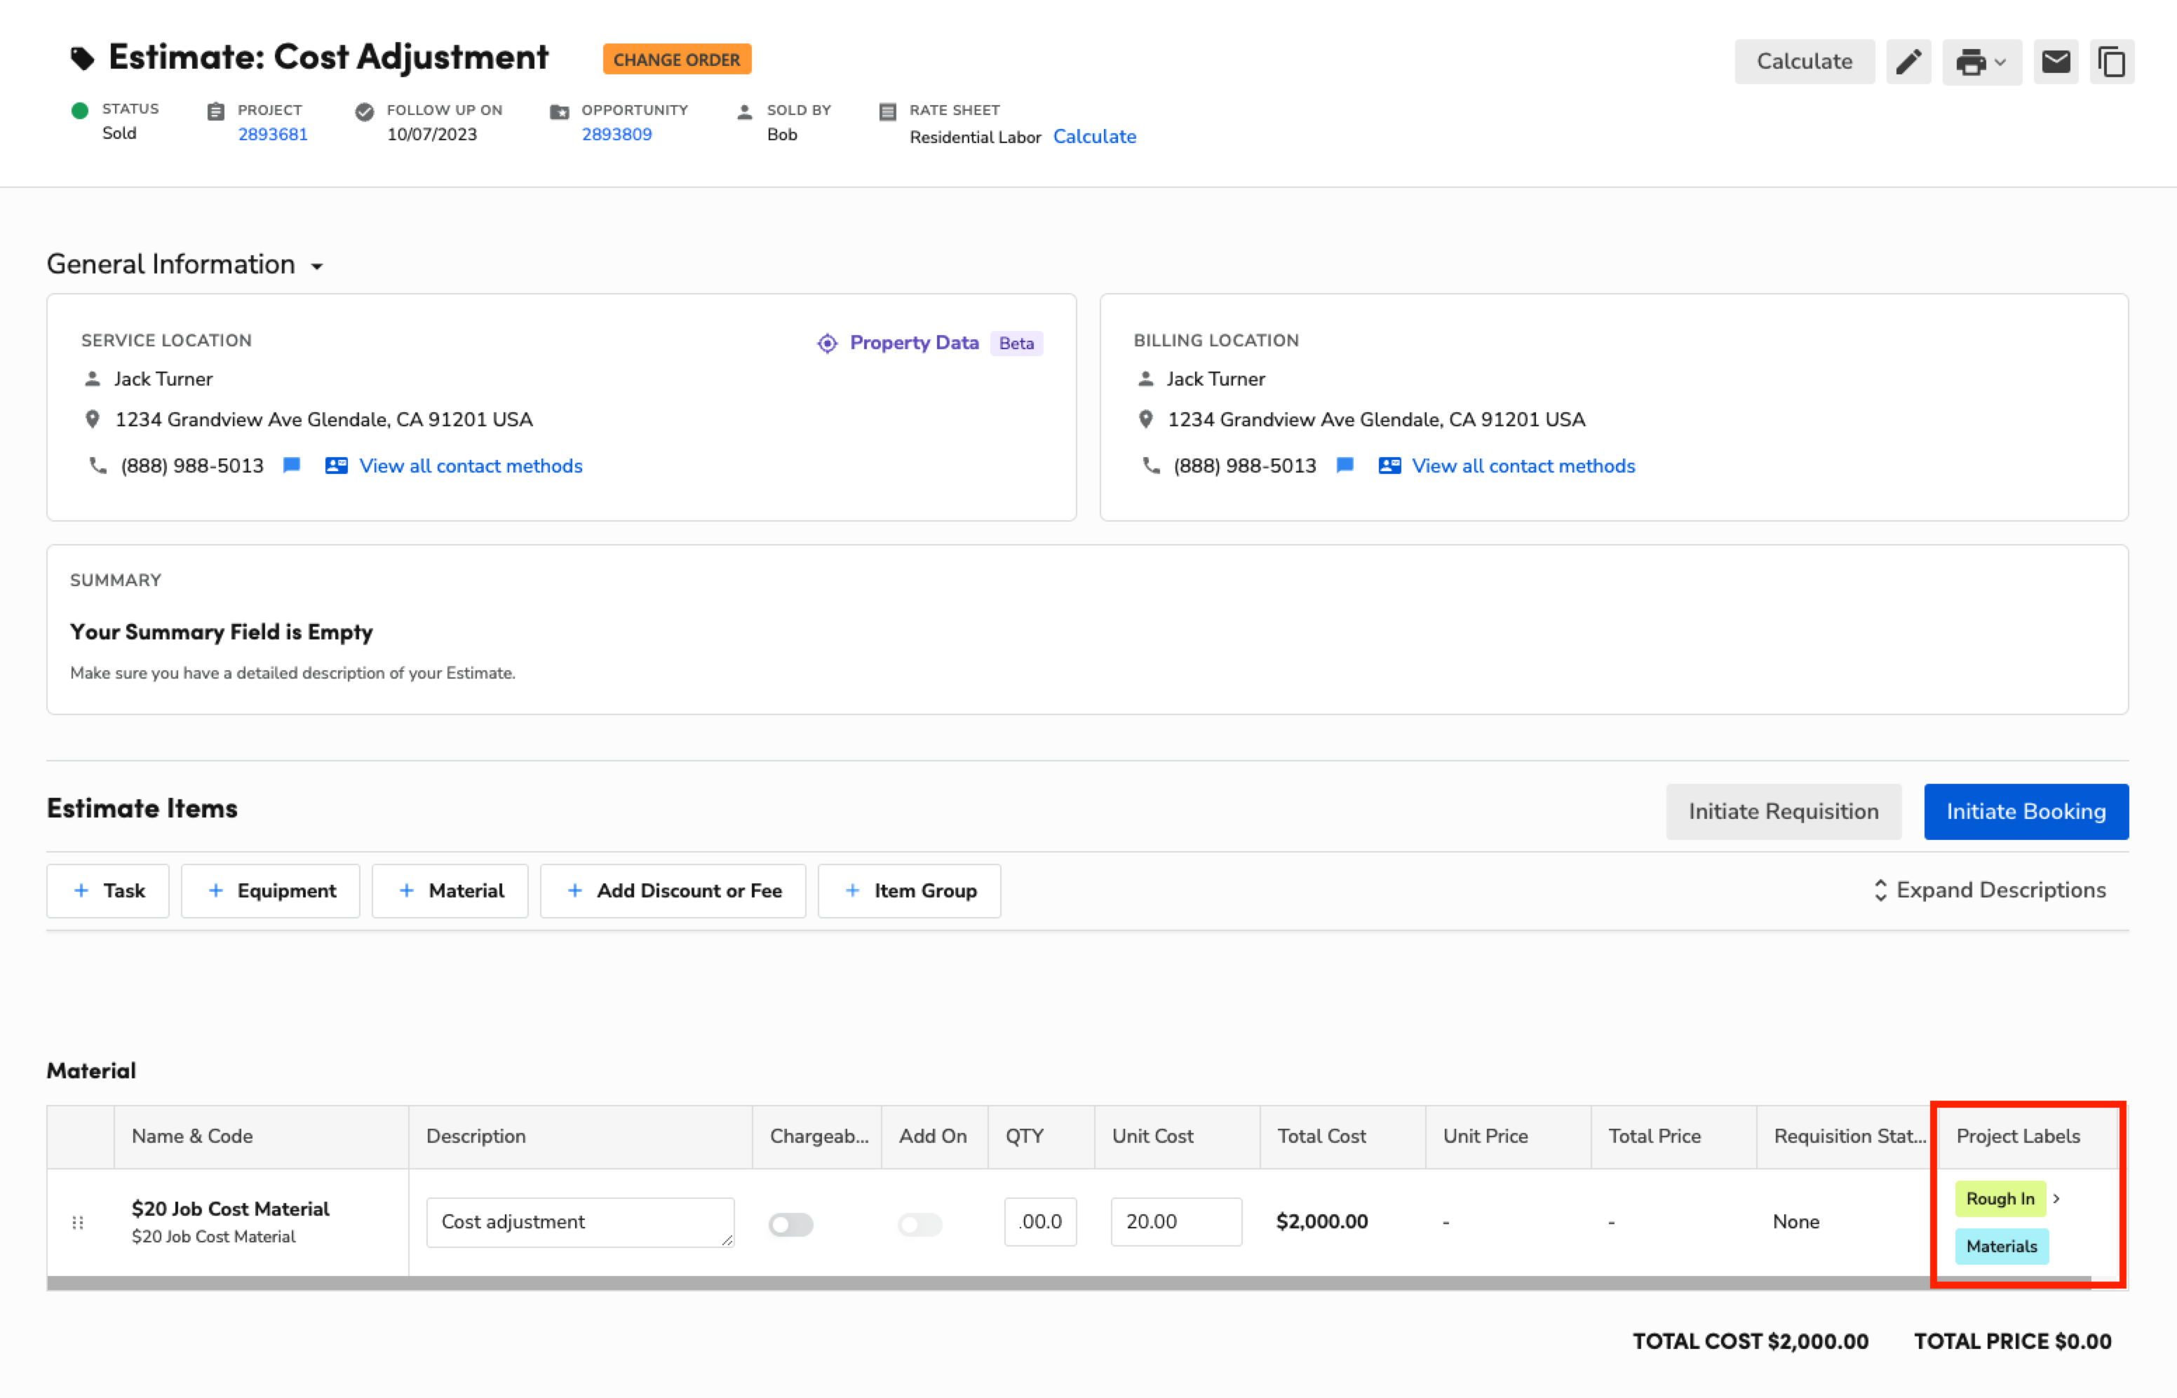The height and width of the screenshot is (1398, 2177).
Task: Click the copy estimate icon
Action: pos(2112,62)
